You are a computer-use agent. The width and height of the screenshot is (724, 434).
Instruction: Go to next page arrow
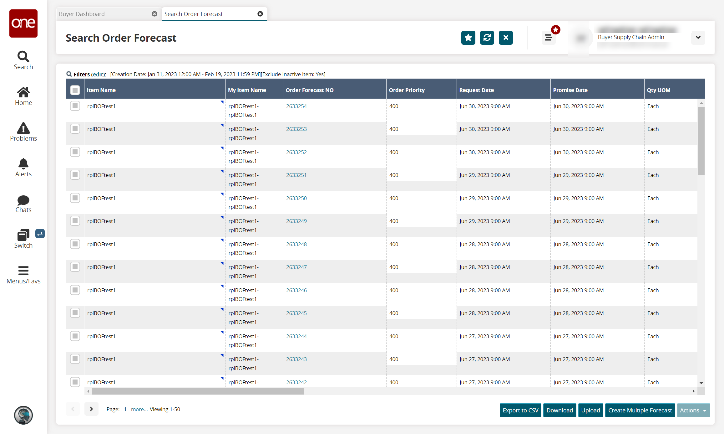(91, 409)
